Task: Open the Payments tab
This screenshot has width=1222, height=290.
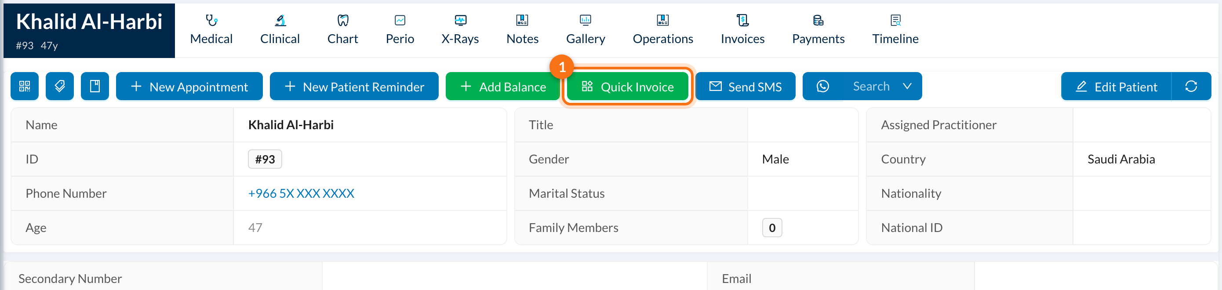Action: tap(818, 30)
